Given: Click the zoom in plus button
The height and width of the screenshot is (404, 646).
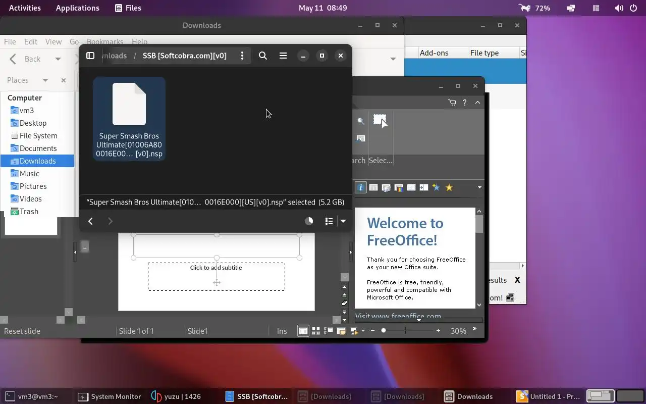Looking at the screenshot, I should click(438, 331).
